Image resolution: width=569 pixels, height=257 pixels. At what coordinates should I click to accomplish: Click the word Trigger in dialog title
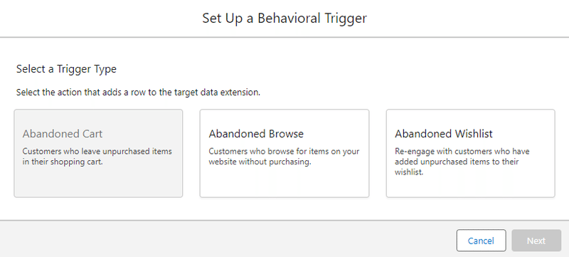pos(344,18)
